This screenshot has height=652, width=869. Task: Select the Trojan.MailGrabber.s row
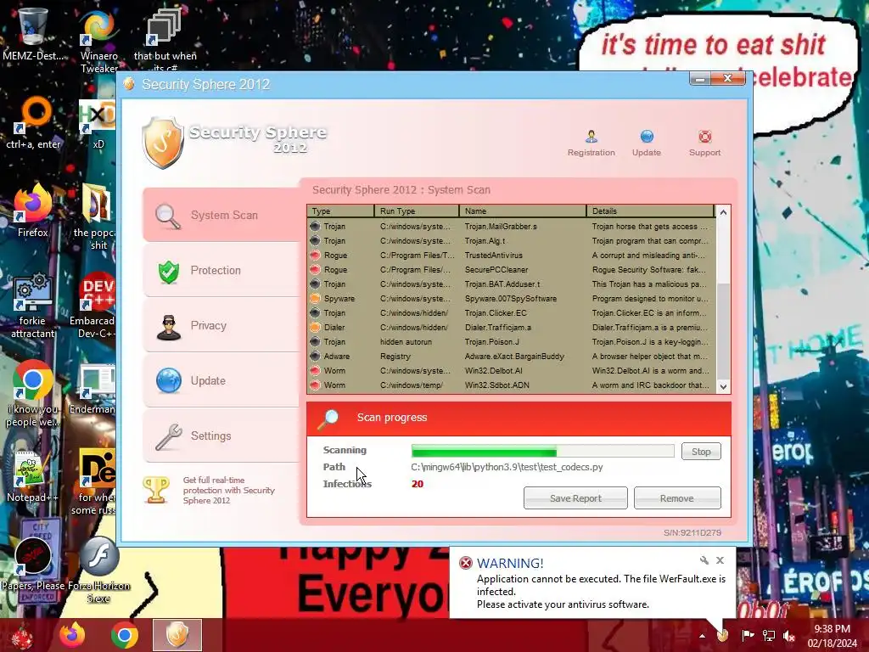point(511,226)
